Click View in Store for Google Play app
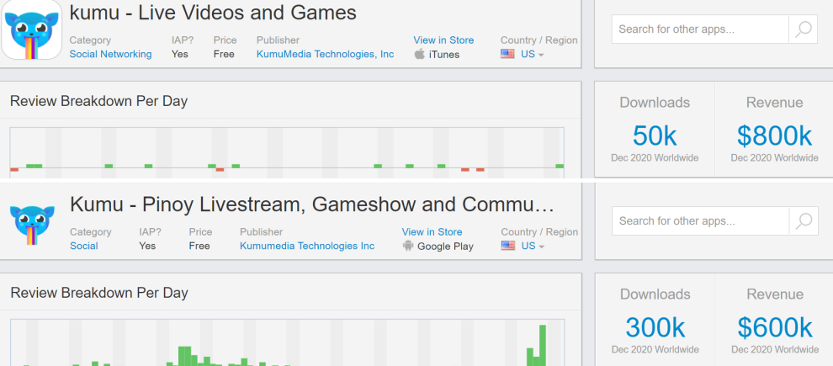This screenshot has width=833, height=366. point(432,232)
